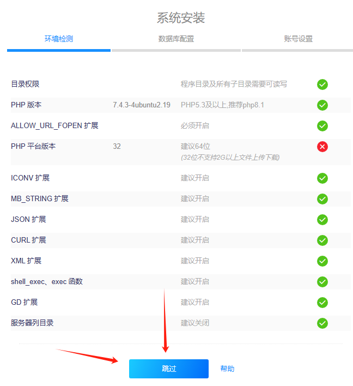Click green check icon for GD 扩展
Viewport: 353px width, 386px height.
pyautogui.click(x=322, y=303)
